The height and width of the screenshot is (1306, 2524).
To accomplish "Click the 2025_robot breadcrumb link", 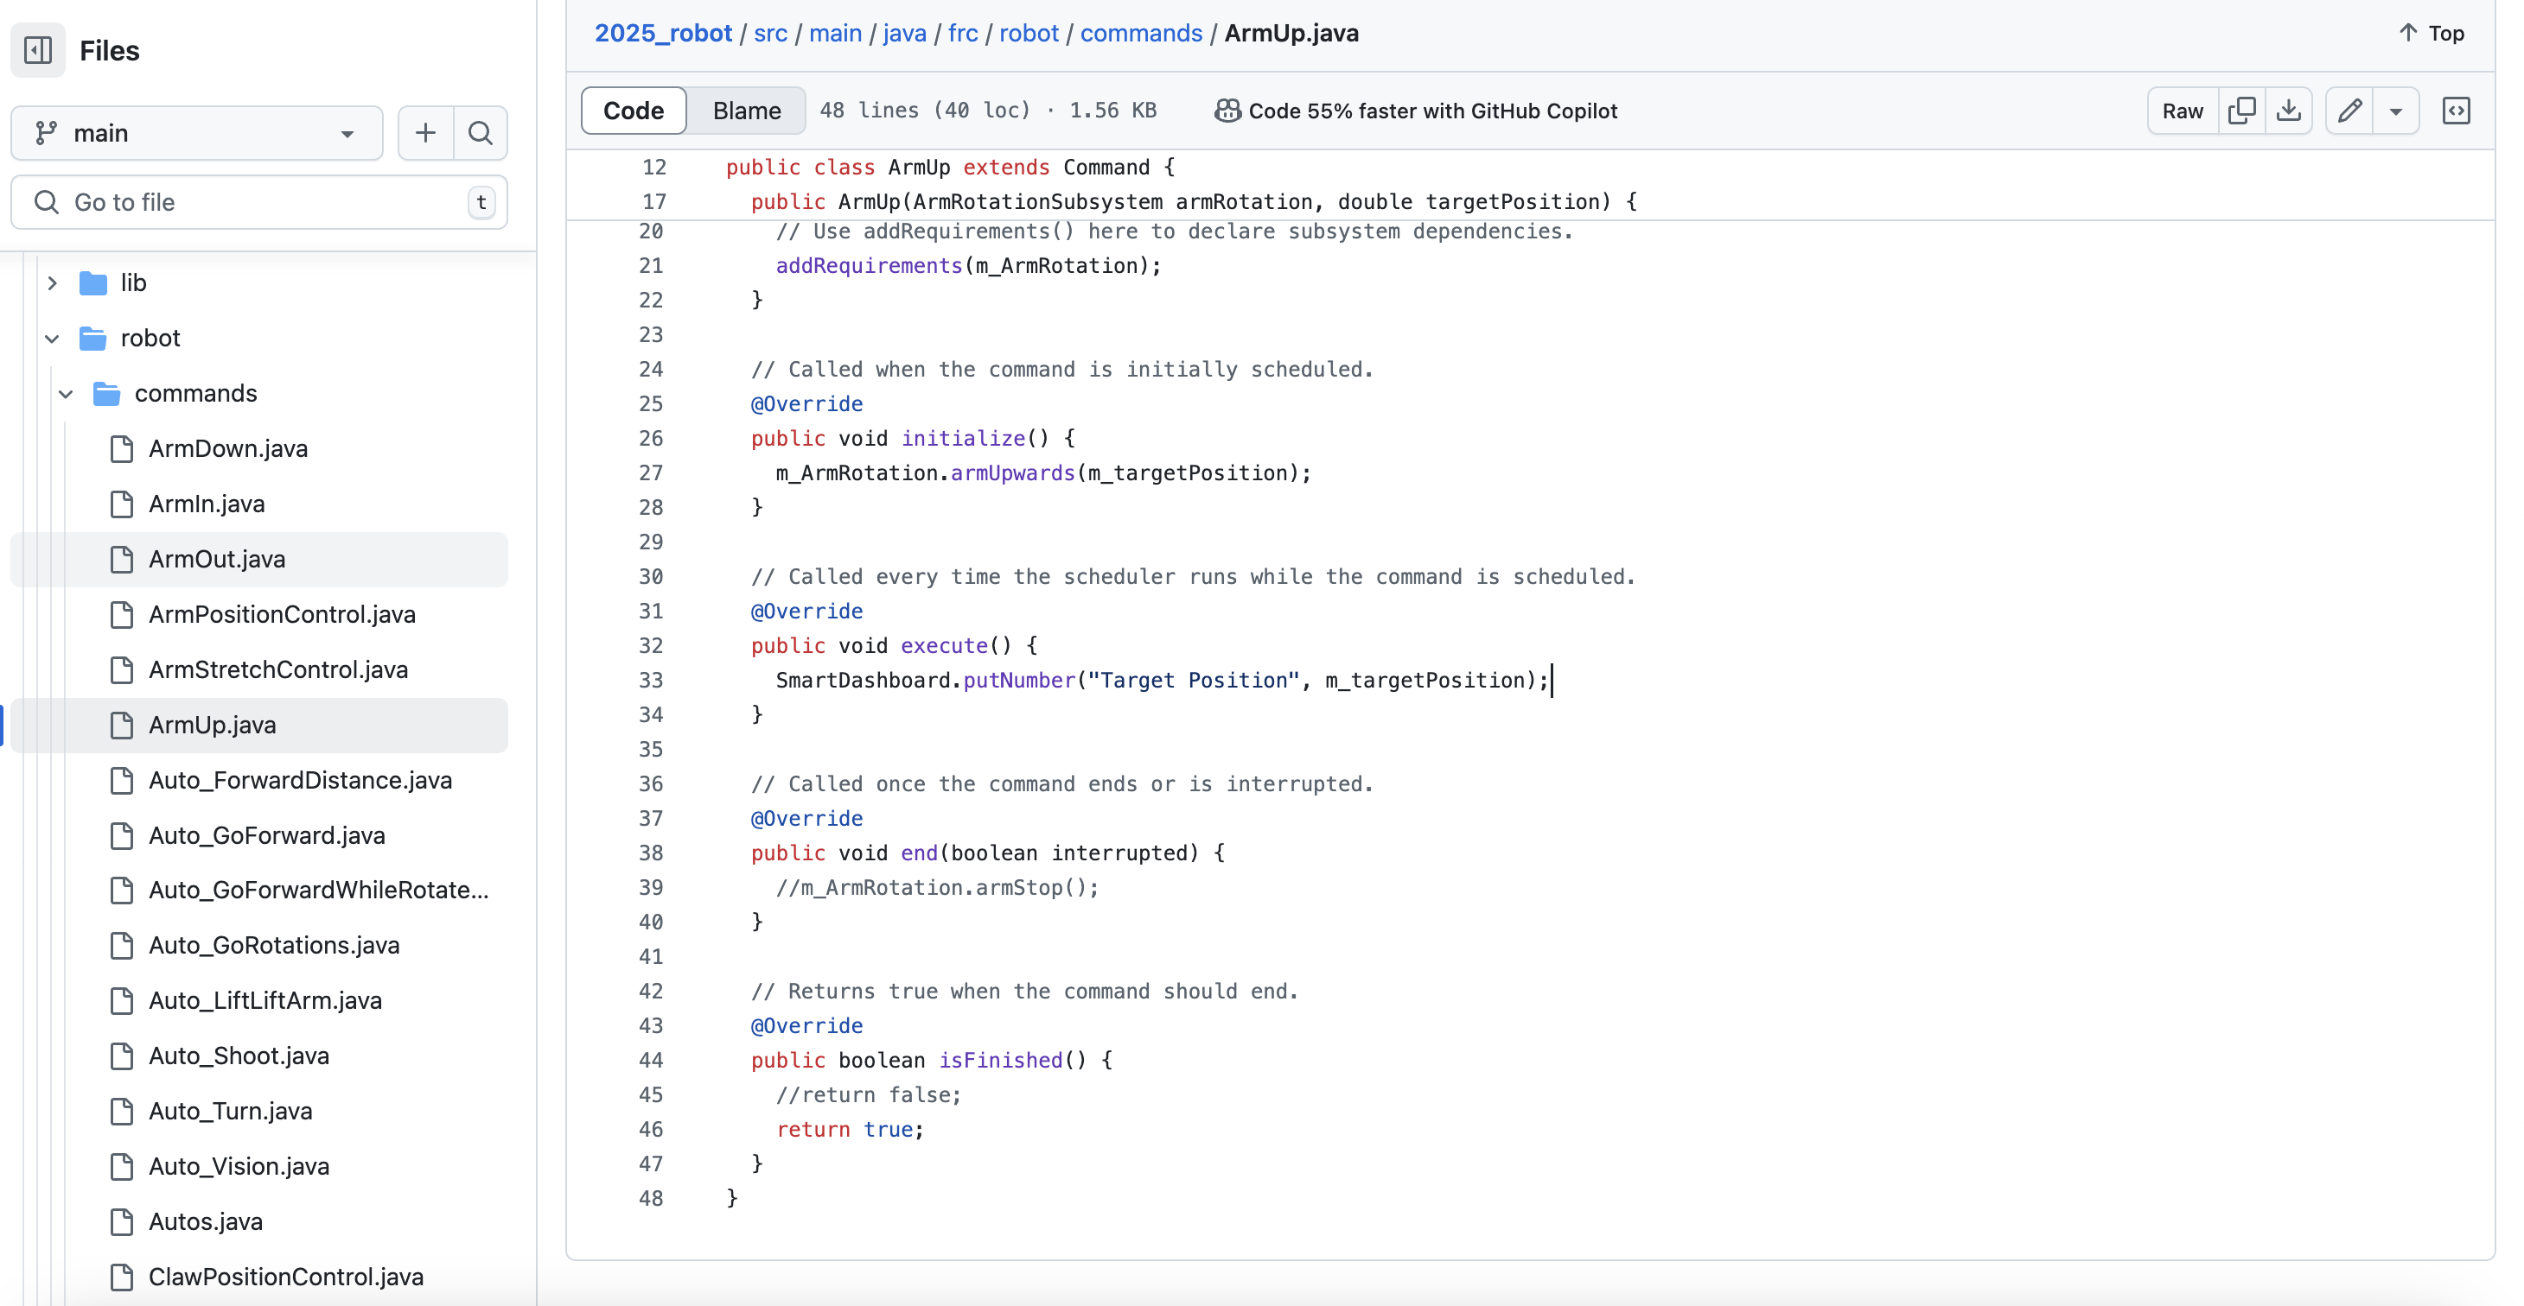I will pyautogui.click(x=663, y=34).
